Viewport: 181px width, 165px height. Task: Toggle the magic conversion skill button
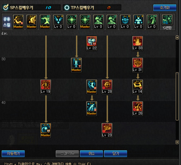167,22
